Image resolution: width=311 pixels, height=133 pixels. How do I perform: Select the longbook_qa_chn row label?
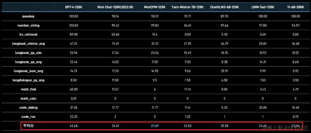28,53
